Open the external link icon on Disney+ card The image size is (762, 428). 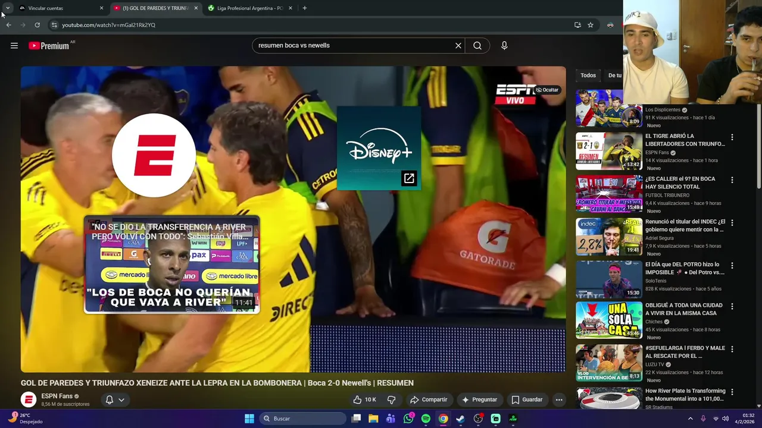click(409, 178)
